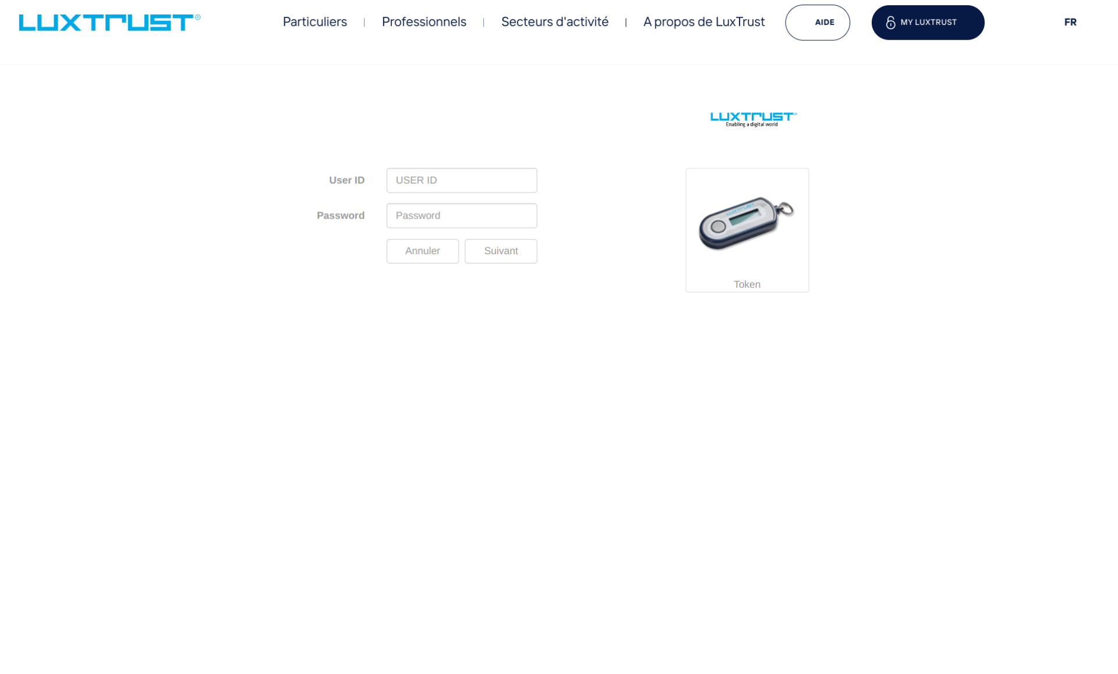
Task: Enter text in User ID field
Action: 462,180
